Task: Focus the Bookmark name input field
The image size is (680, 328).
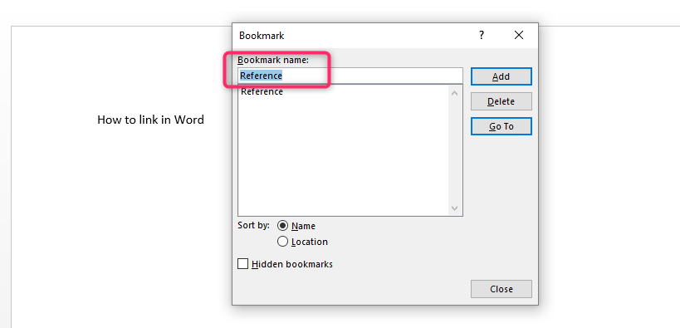Action: click(x=350, y=76)
